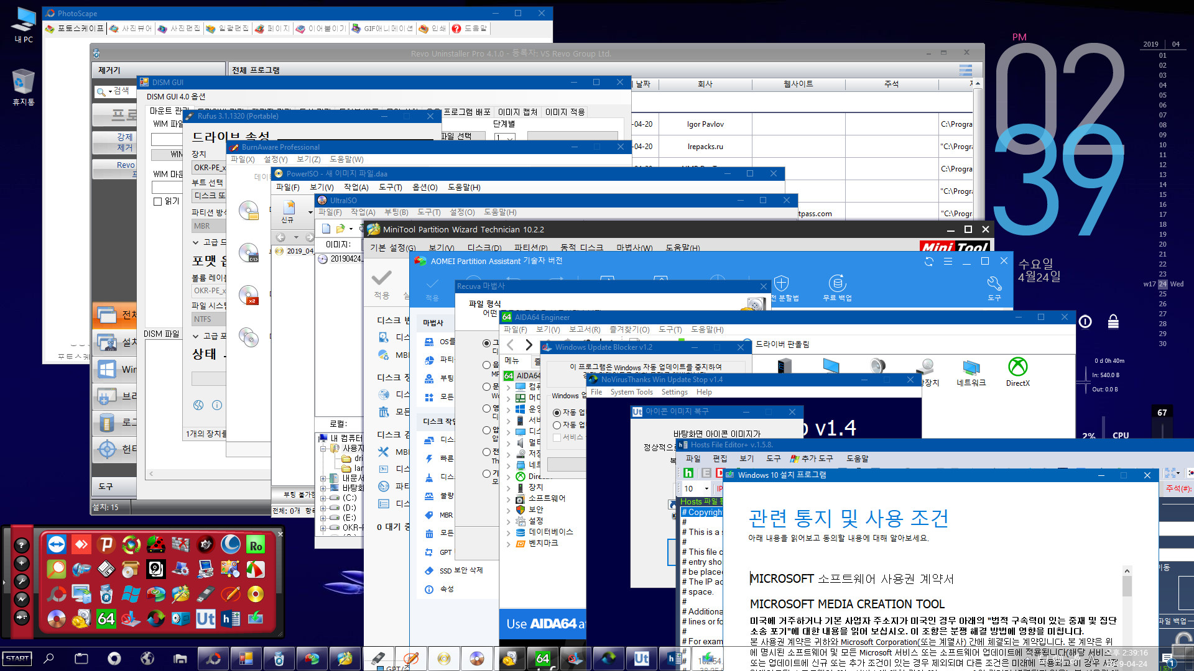Click the START button on taskbar
This screenshot has height=671, width=1194.
(x=17, y=659)
